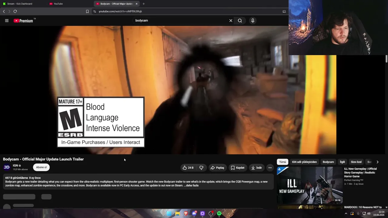Open Brave browser from taskbar

(186, 213)
